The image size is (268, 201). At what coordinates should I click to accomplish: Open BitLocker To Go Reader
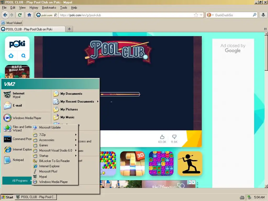tap(55, 161)
